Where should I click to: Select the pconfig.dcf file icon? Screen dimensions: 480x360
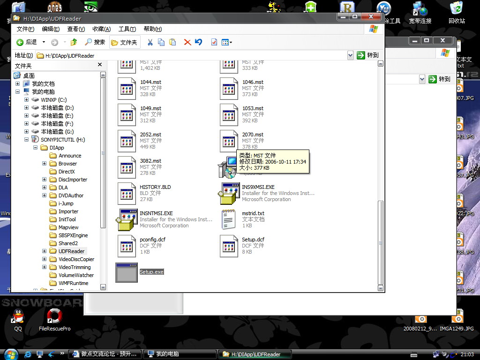pyautogui.click(x=127, y=246)
